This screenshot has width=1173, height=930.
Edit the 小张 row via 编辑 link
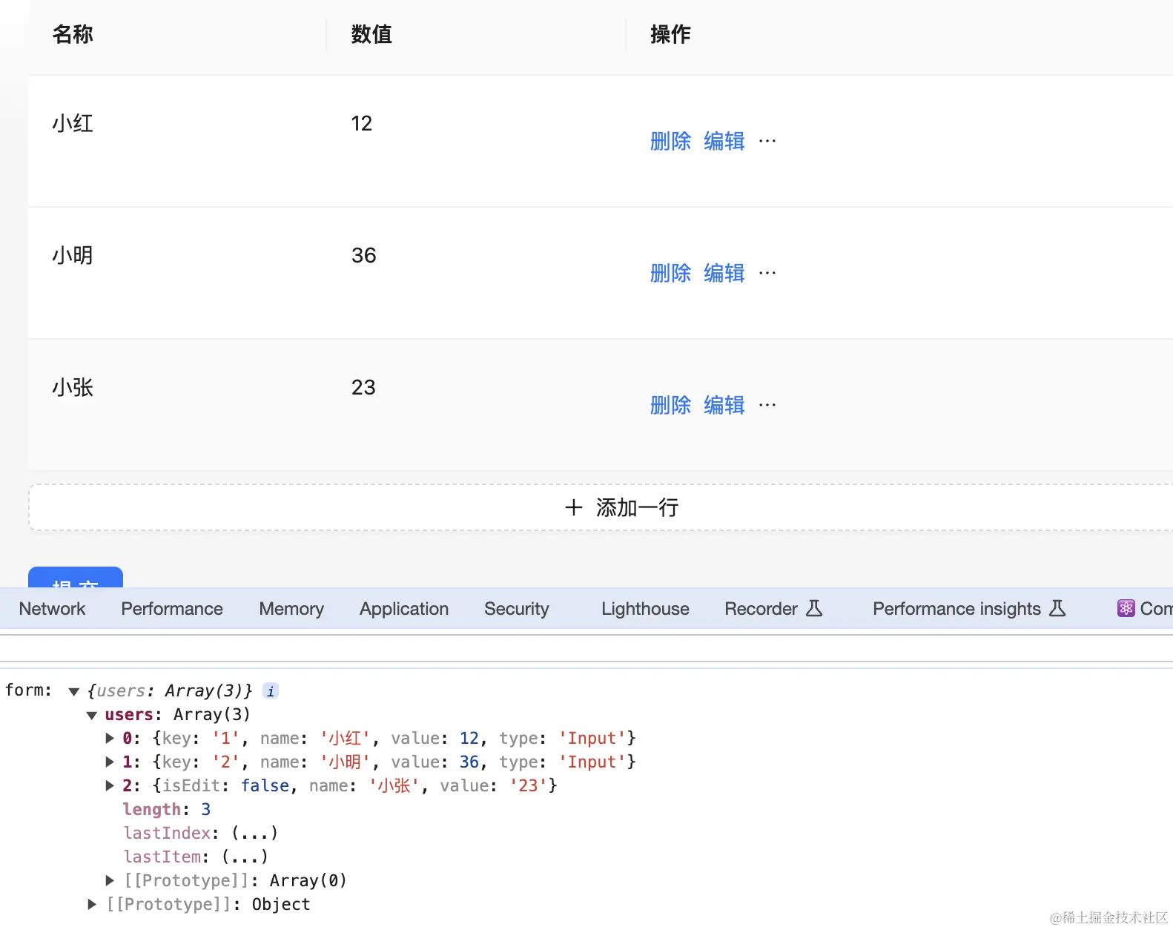(724, 405)
